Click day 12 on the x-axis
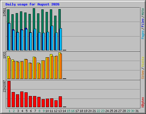The width and height of the screenshot is (146, 114). (x=56, y=111)
